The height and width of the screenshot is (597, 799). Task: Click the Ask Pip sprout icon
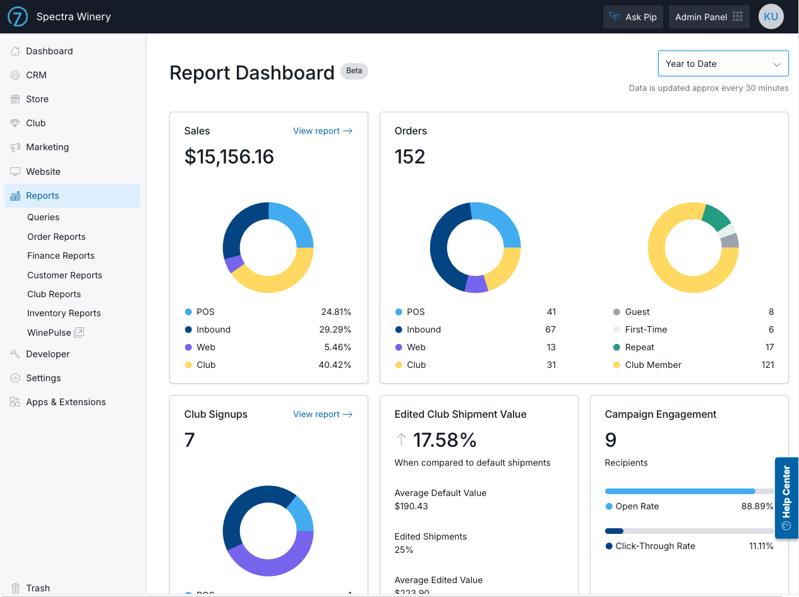click(x=615, y=17)
